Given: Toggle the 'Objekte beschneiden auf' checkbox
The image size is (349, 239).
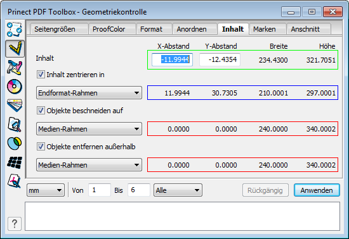Looking at the screenshot, I should click(x=41, y=110).
